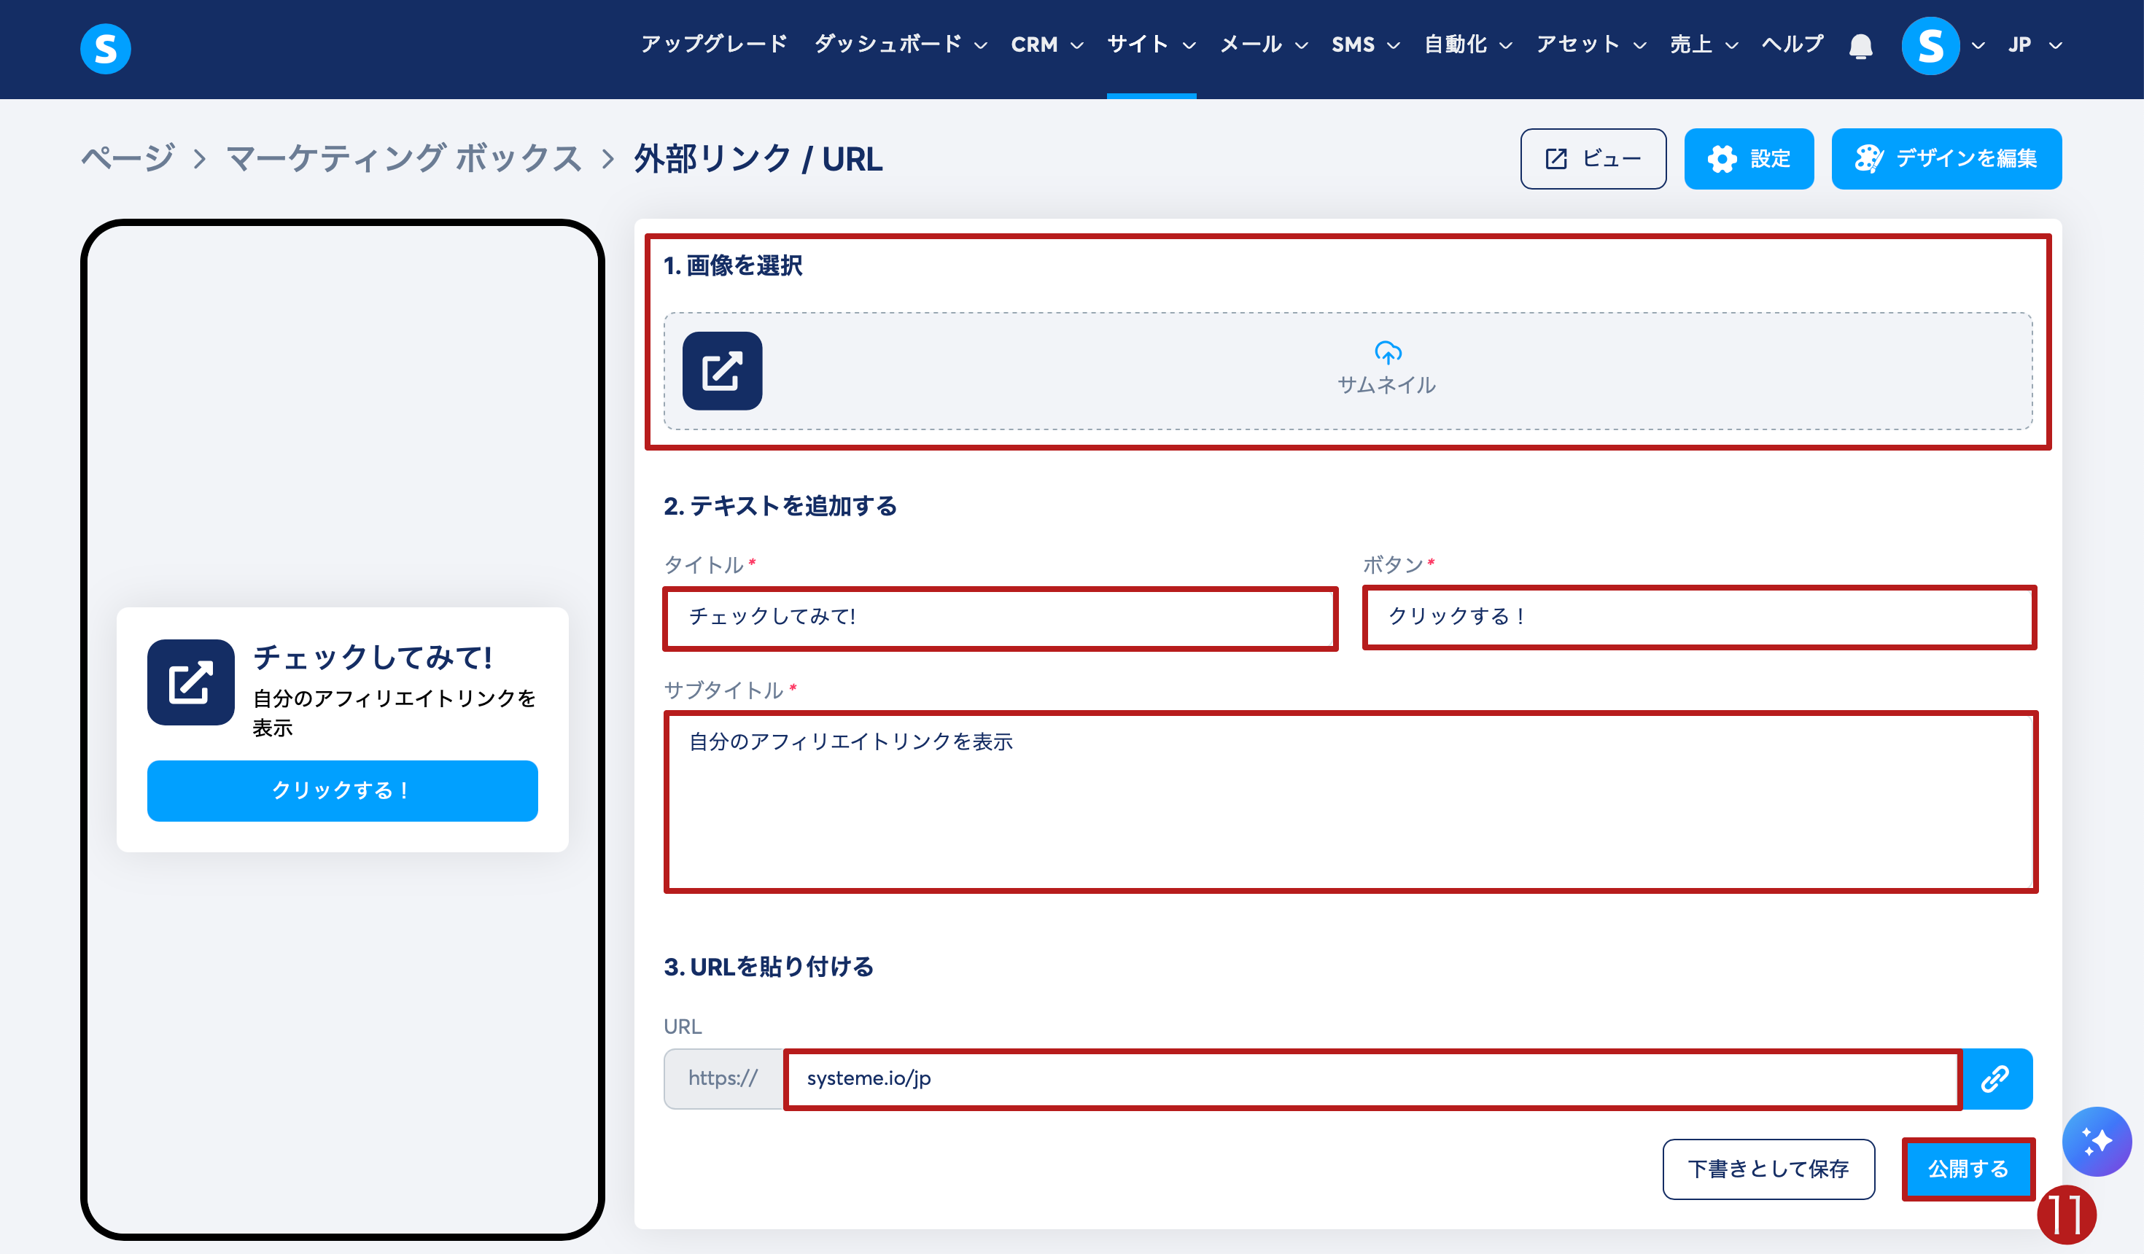Open the アップグレード menu item

click(714, 44)
